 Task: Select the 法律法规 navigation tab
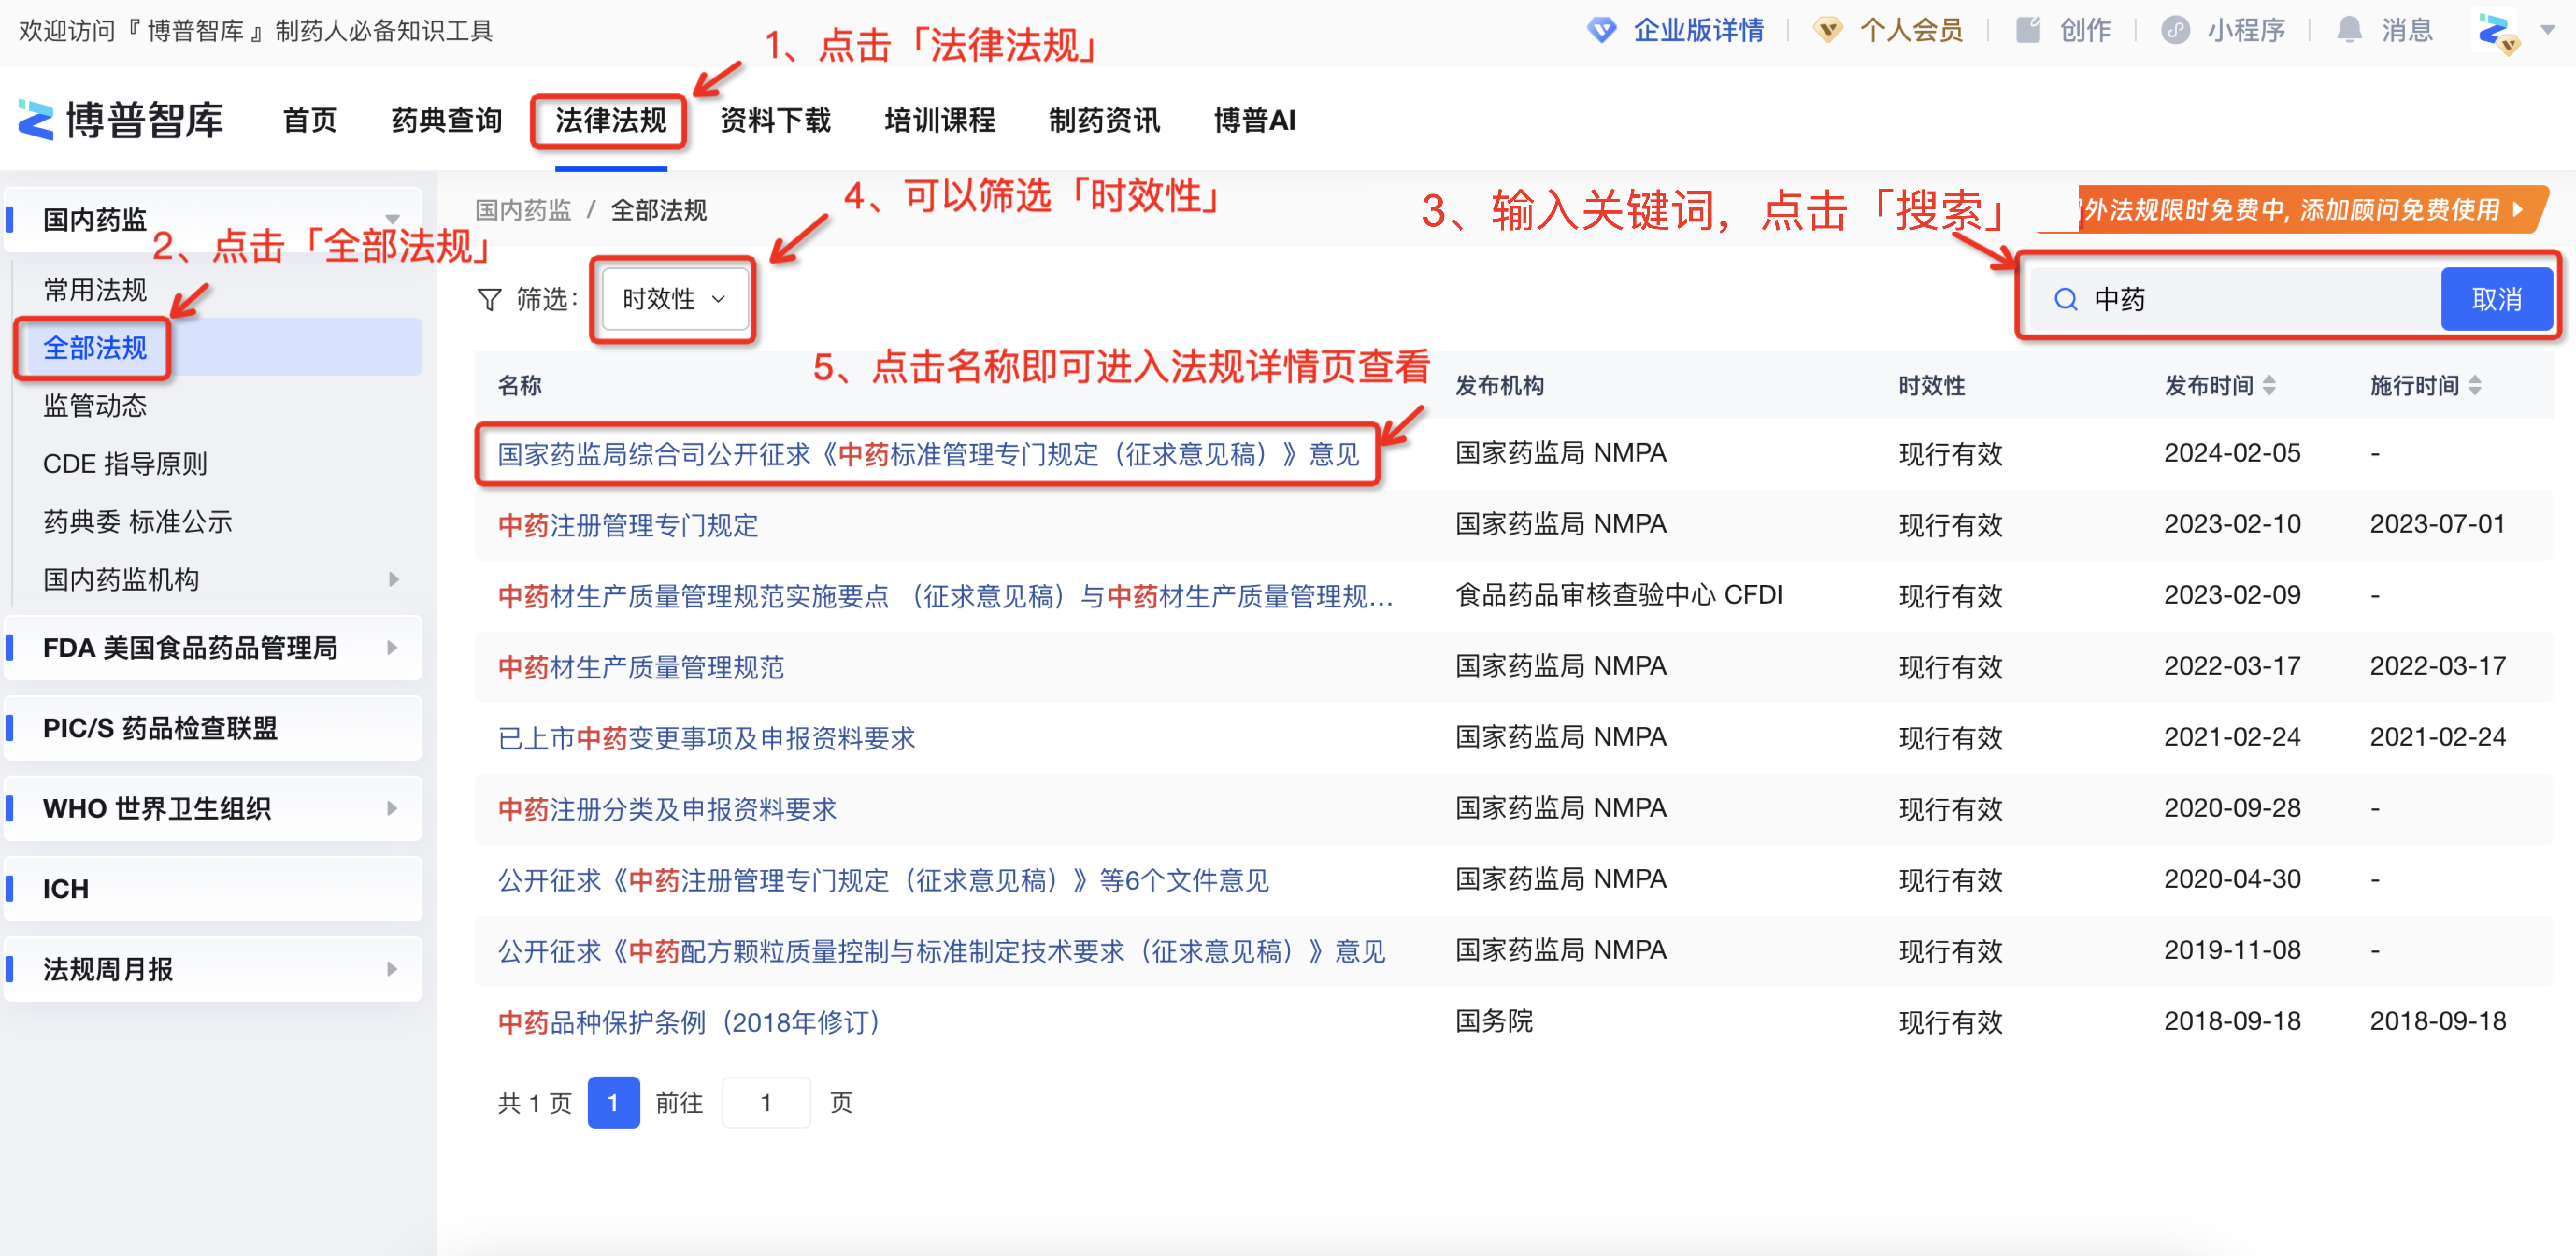[610, 120]
